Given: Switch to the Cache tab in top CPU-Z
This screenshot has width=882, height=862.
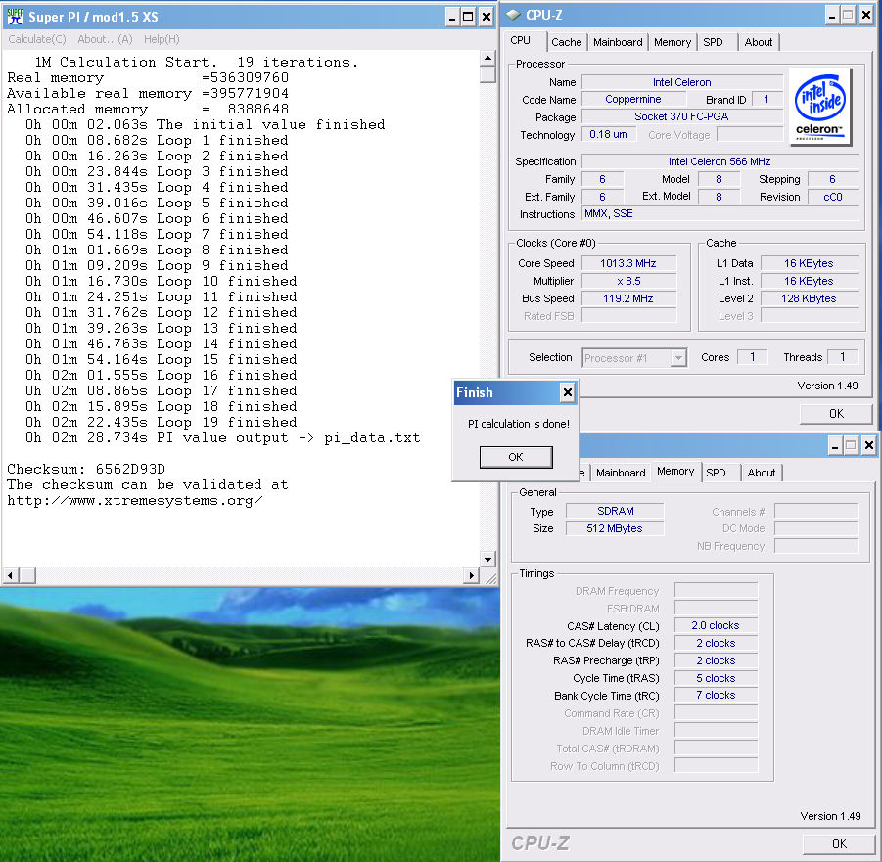Looking at the screenshot, I should click(567, 42).
